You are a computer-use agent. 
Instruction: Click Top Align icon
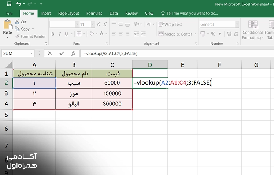click(x=114, y=24)
